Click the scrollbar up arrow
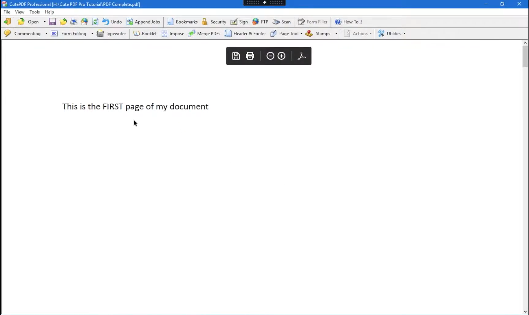529x315 pixels. click(525, 43)
